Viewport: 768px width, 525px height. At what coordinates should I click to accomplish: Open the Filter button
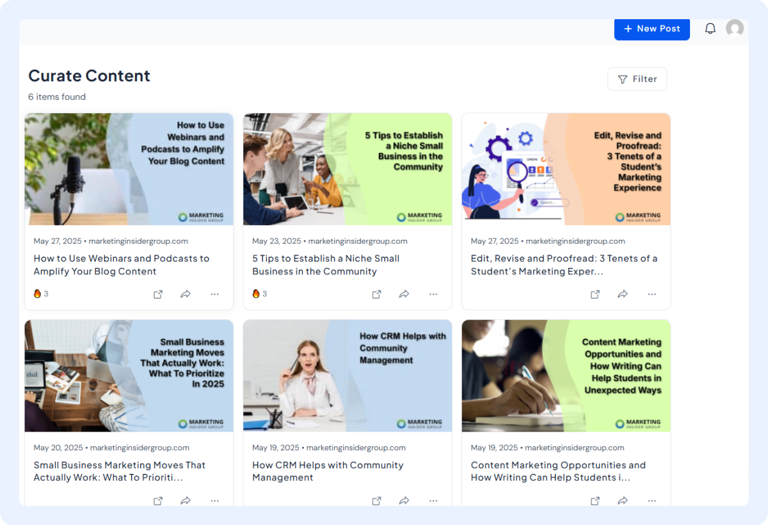637,79
